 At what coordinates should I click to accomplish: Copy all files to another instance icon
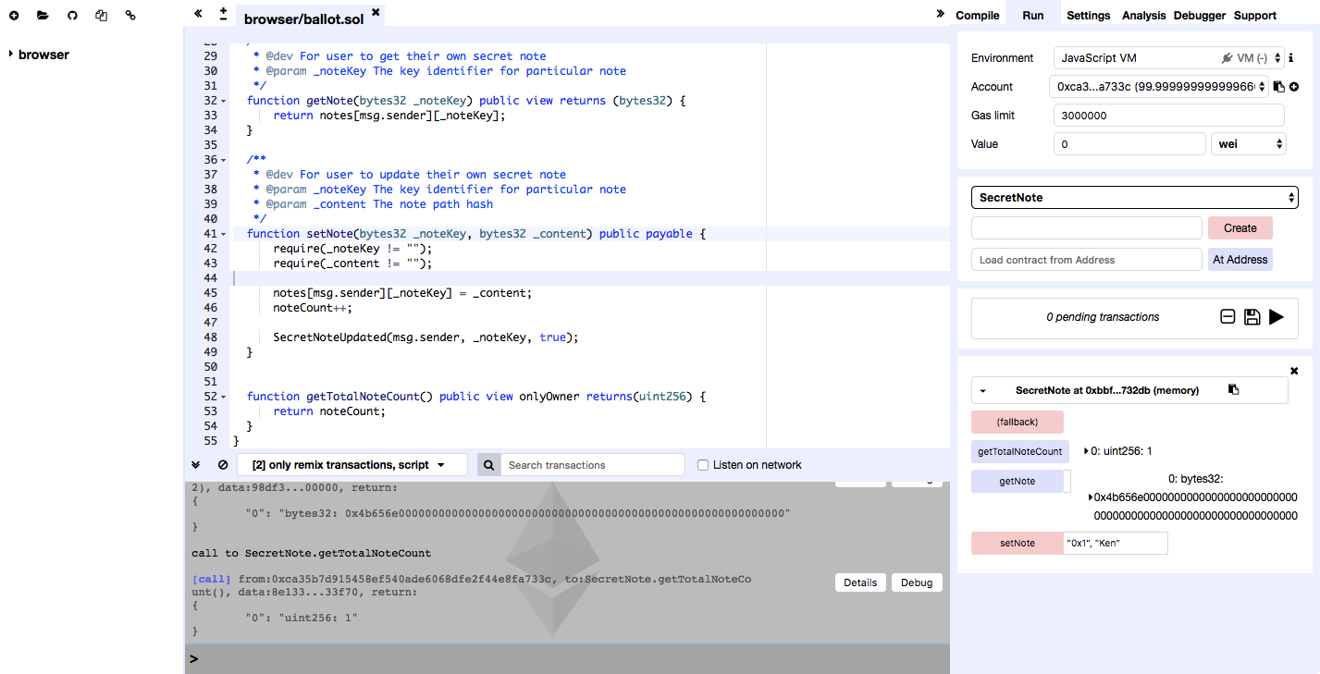coord(102,16)
